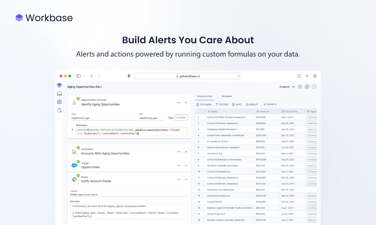Select the fx formula icon
Image resolution: width=376 pixels, height=225 pixels.
click(x=75, y=102)
